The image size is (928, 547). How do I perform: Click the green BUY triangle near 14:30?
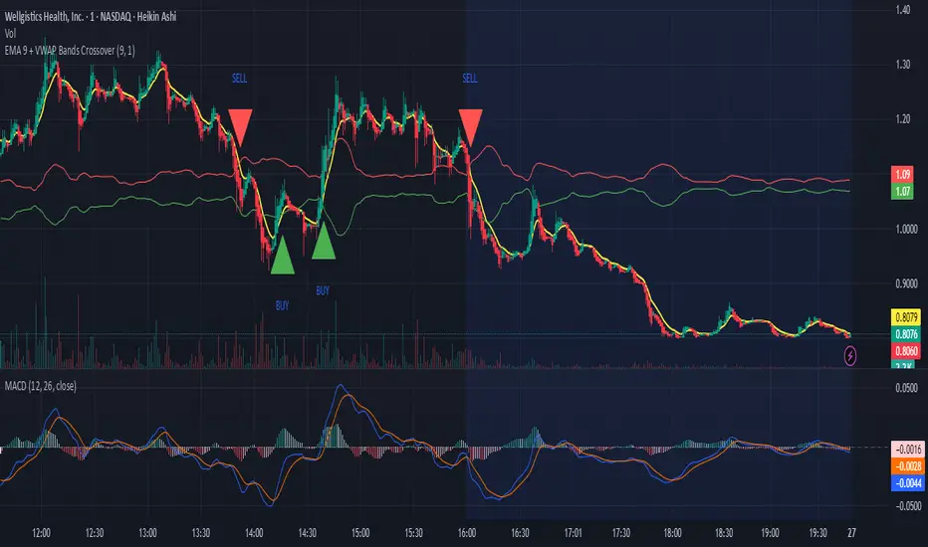(x=324, y=241)
